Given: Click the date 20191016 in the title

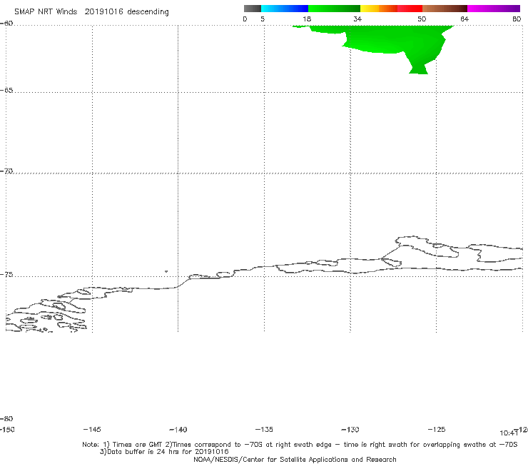Looking at the screenshot, I should point(104,11).
